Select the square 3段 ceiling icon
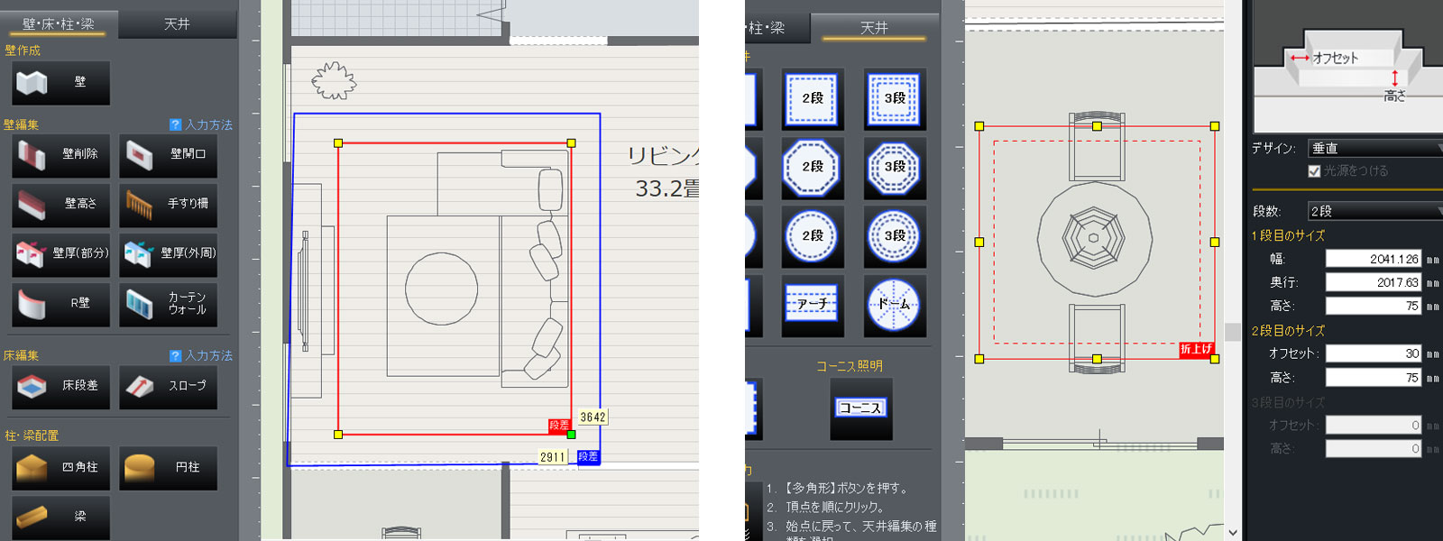Screen dimensions: 1443x541 (894, 98)
